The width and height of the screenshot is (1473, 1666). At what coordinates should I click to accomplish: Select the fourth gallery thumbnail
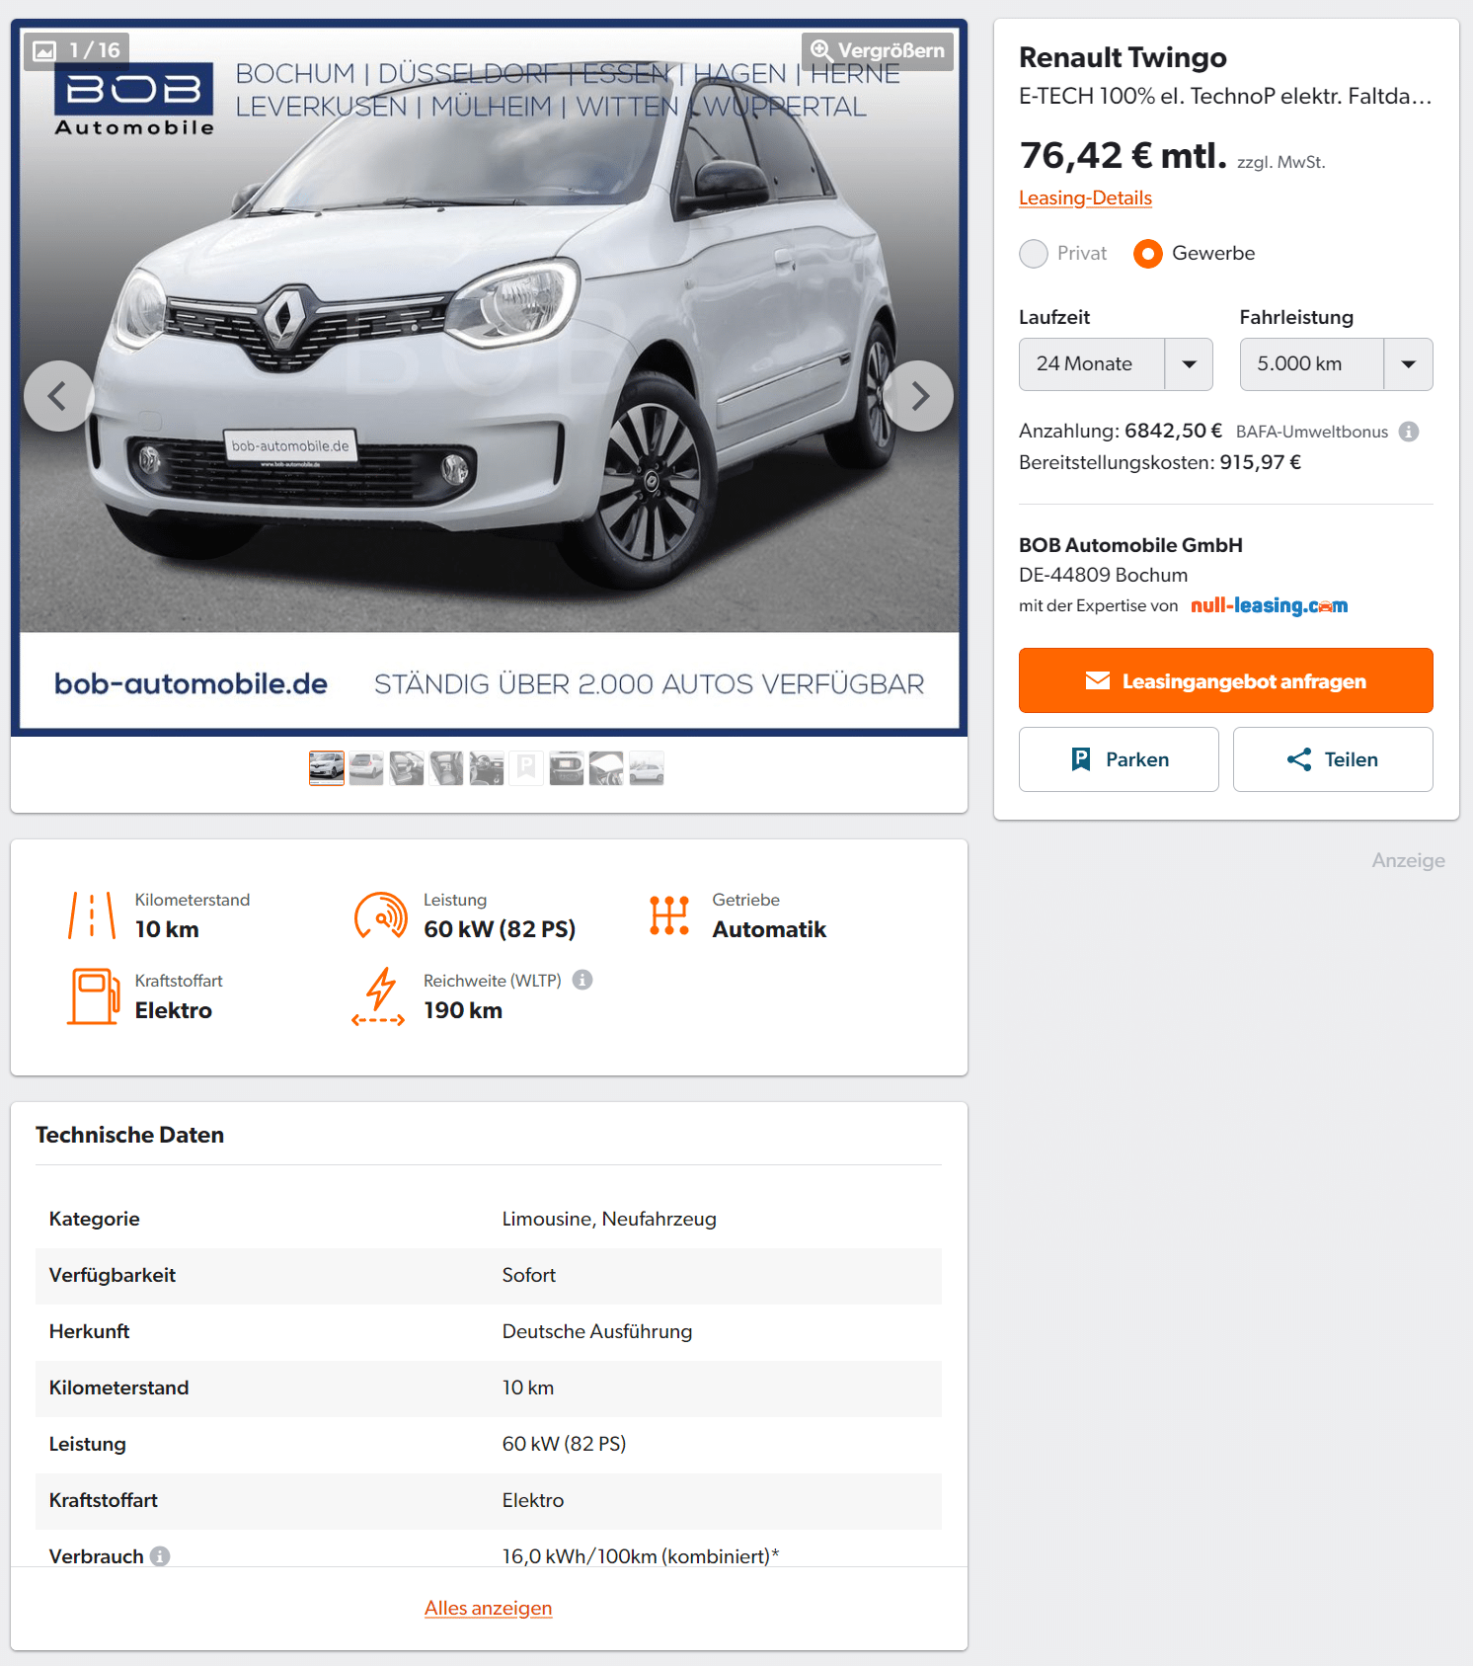point(446,767)
